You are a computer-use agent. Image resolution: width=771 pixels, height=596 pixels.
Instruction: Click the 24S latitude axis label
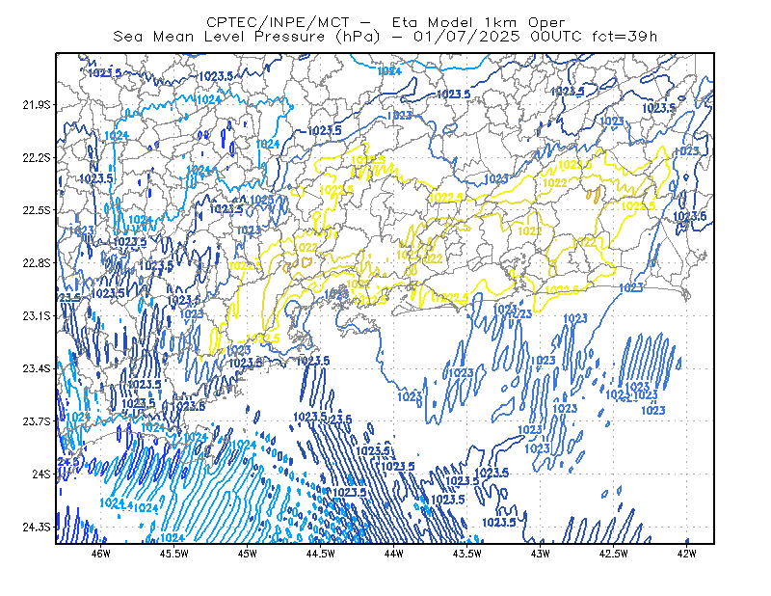[41, 474]
